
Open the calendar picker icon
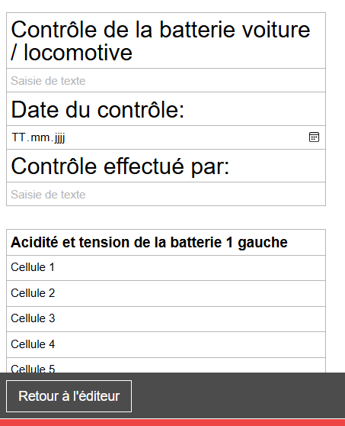314,137
